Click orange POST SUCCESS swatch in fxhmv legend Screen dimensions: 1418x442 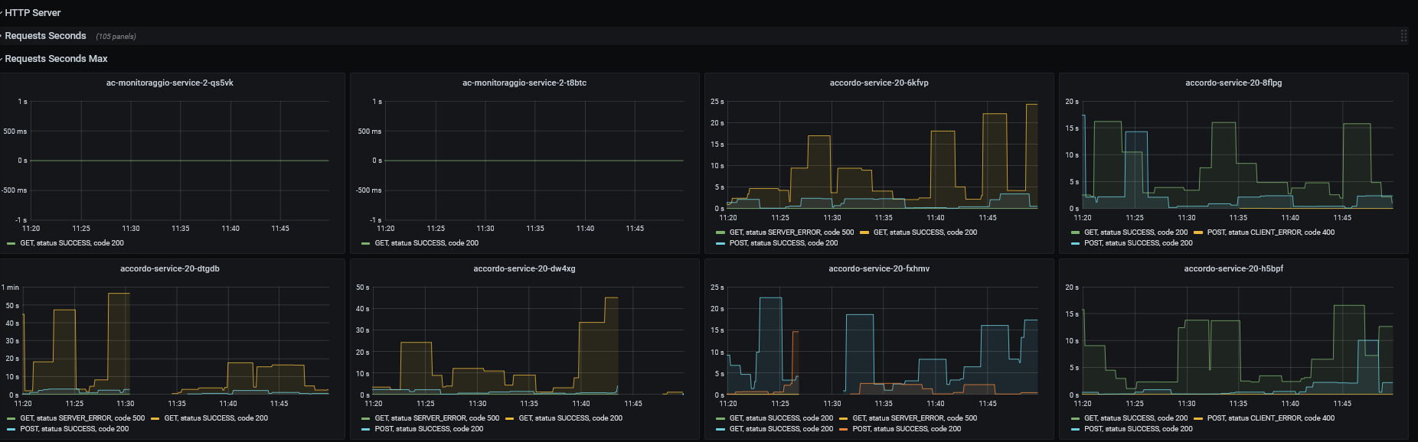click(844, 429)
